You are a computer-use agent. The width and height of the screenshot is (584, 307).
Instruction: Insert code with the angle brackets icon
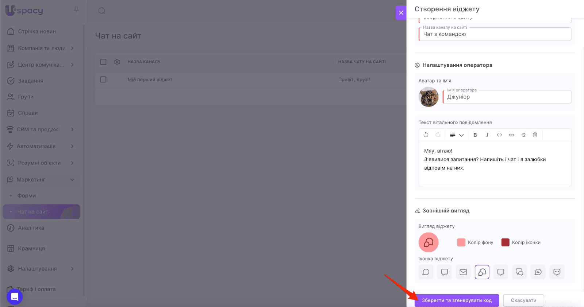click(499, 135)
